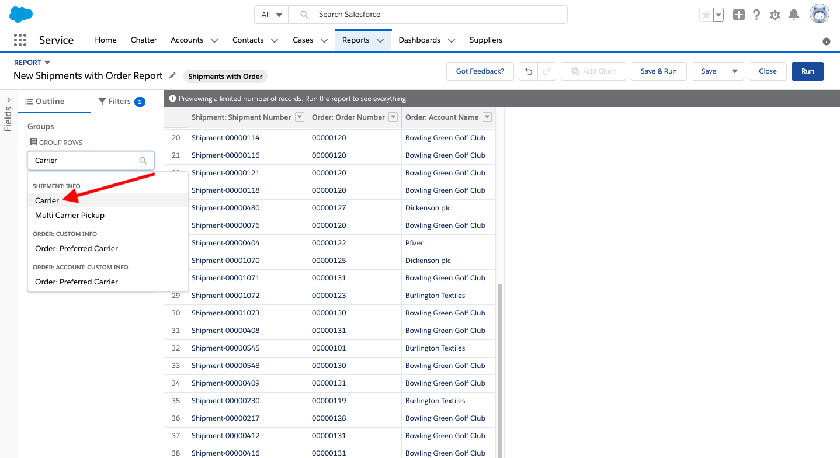
Task: Click the Got Feedback? button
Action: [x=480, y=71]
